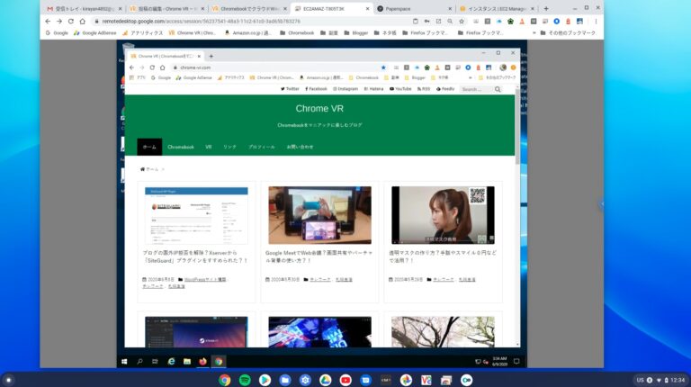Open Windows notification center in remote taskbar

click(516, 362)
